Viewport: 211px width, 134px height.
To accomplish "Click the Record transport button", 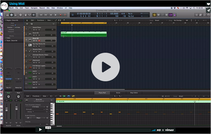I will 60,15.
